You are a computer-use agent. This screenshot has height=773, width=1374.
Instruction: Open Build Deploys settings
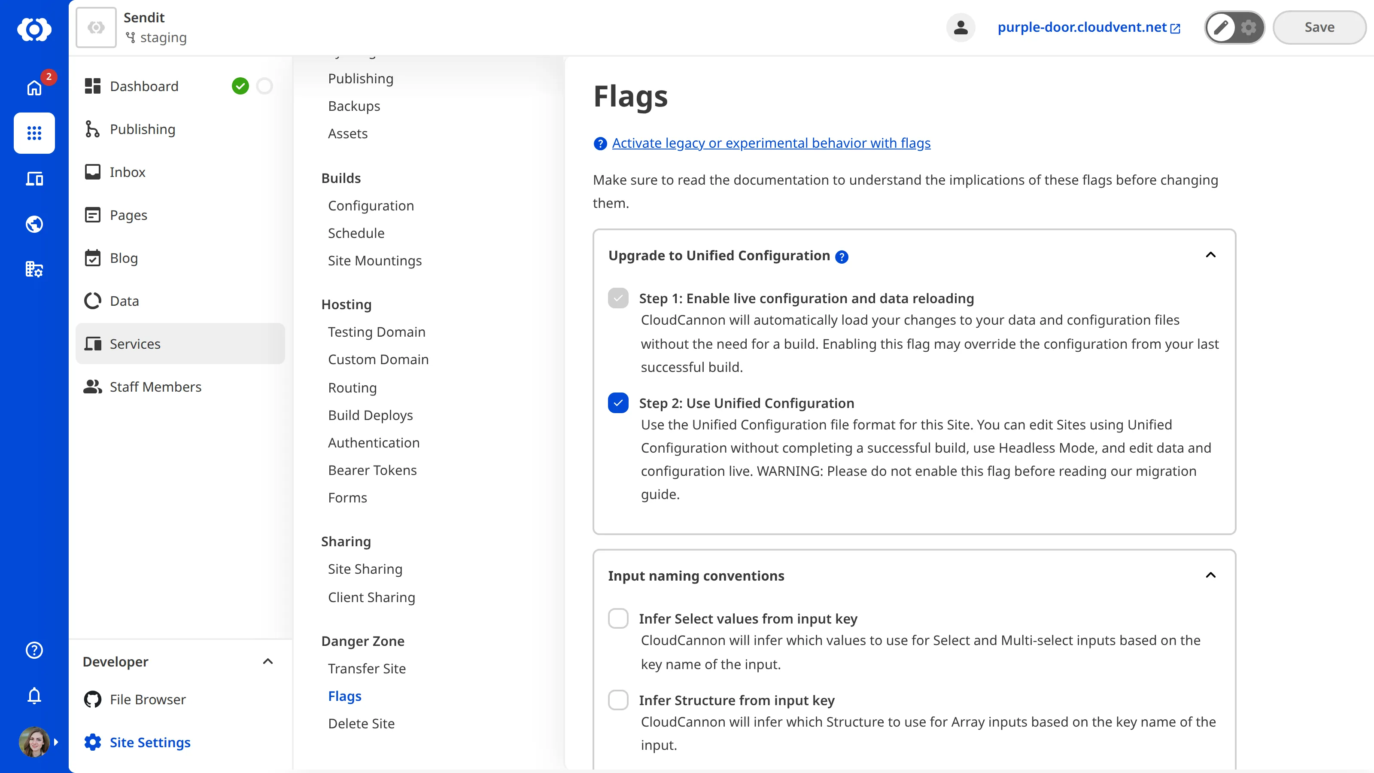370,415
